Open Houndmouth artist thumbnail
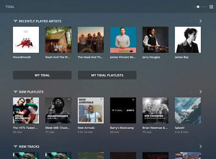Viewport: 216px width, 159px height. (x=26, y=40)
